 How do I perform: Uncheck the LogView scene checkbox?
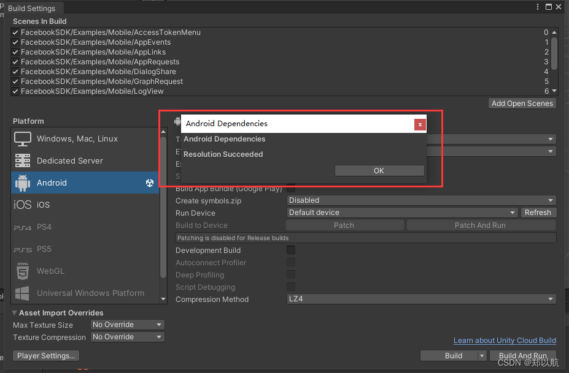tap(15, 91)
